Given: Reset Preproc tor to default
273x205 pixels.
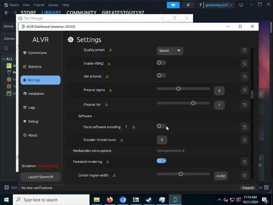Looking at the screenshot, I should (244, 105).
